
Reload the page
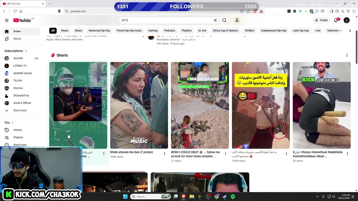pos(15,11)
